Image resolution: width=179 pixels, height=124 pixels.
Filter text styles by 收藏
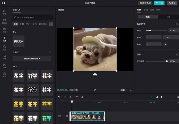[x=22, y=24]
